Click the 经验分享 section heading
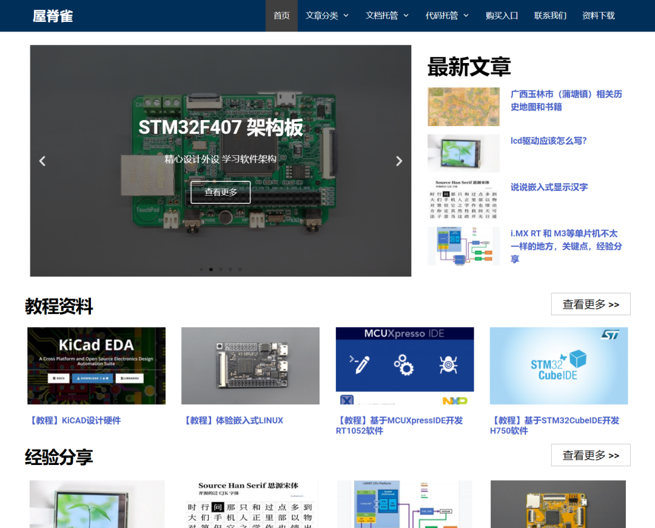 click(59, 457)
